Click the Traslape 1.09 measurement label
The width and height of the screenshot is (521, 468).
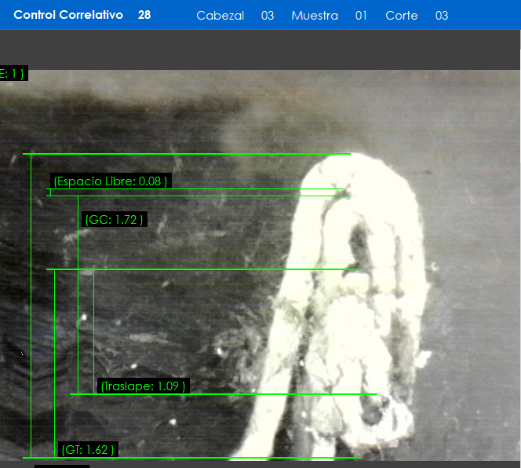point(143,386)
